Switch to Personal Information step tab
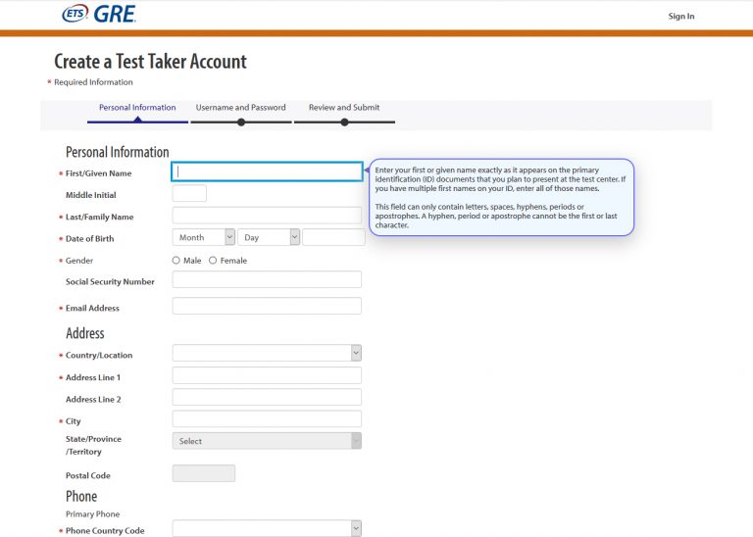Screen dimensions: 753x537 [x=137, y=108]
